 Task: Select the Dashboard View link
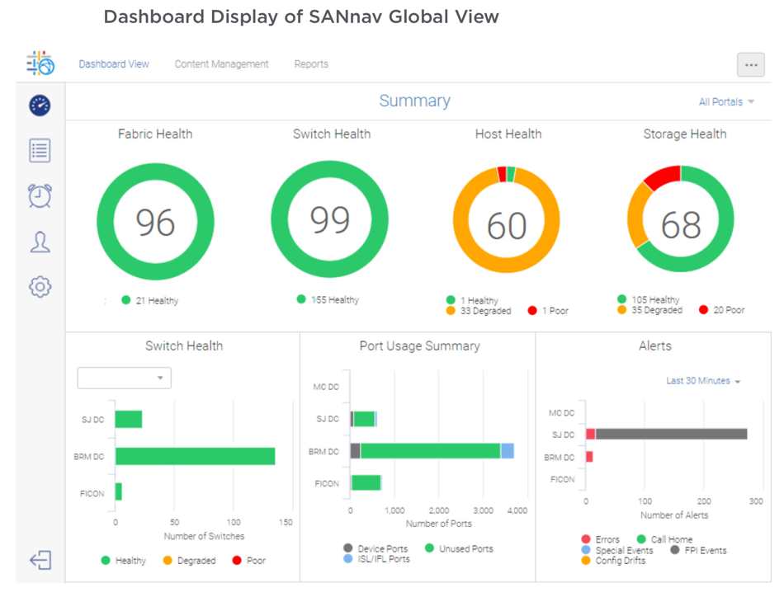(x=114, y=64)
